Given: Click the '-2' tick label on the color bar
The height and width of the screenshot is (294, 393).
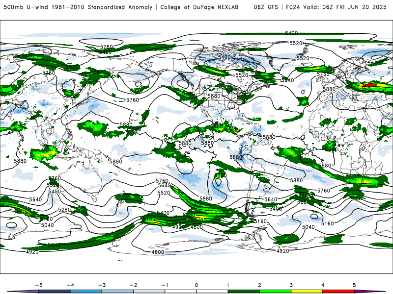Looking at the screenshot, I should point(133,285).
